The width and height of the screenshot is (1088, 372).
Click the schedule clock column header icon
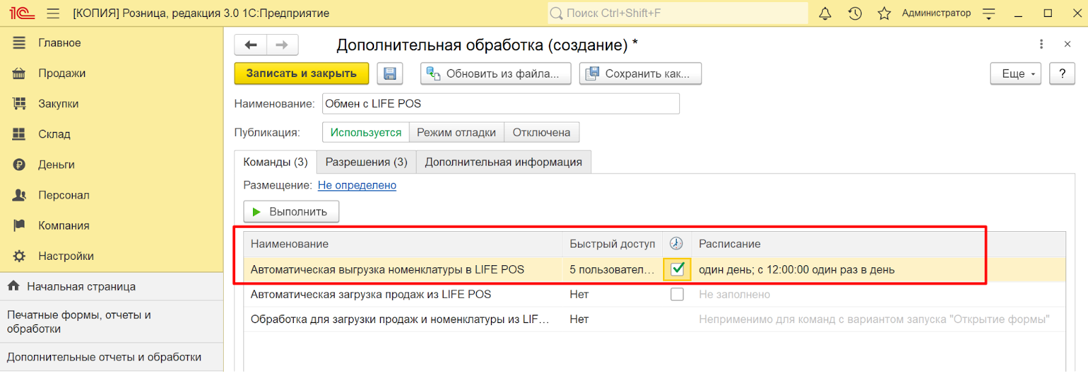677,243
